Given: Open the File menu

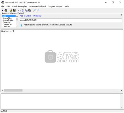Looking at the screenshot, I should pos(3,7).
